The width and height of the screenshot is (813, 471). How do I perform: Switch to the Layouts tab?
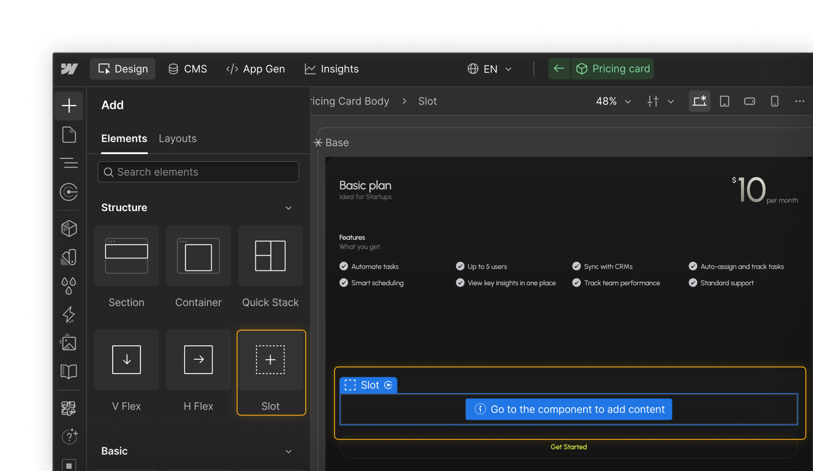point(177,138)
